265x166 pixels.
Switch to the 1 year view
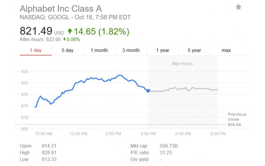coord(163,50)
